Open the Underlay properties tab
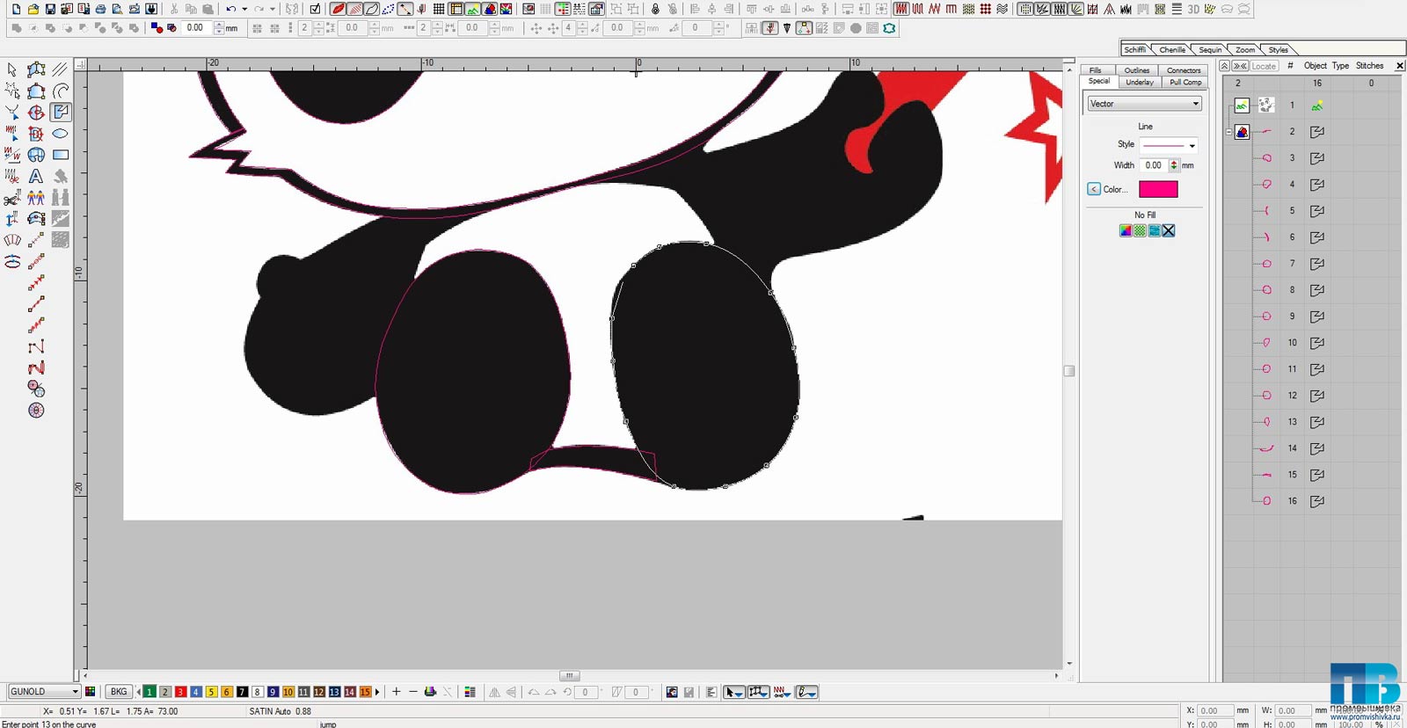The height and width of the screenshot is (728, 1407). 1140,82
